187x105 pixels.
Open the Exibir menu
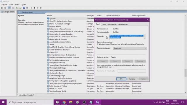(x=17, y=5)
